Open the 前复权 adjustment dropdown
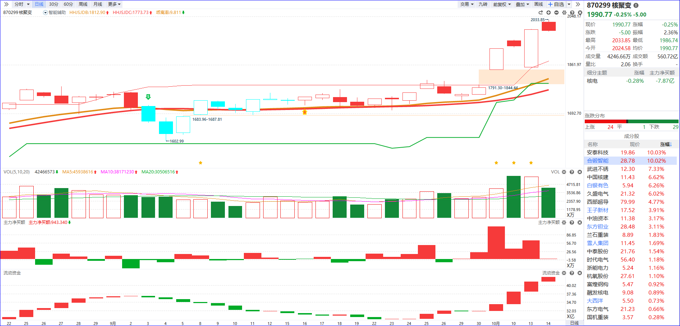Screen dimensions: 680x326 tap(502, 4)
